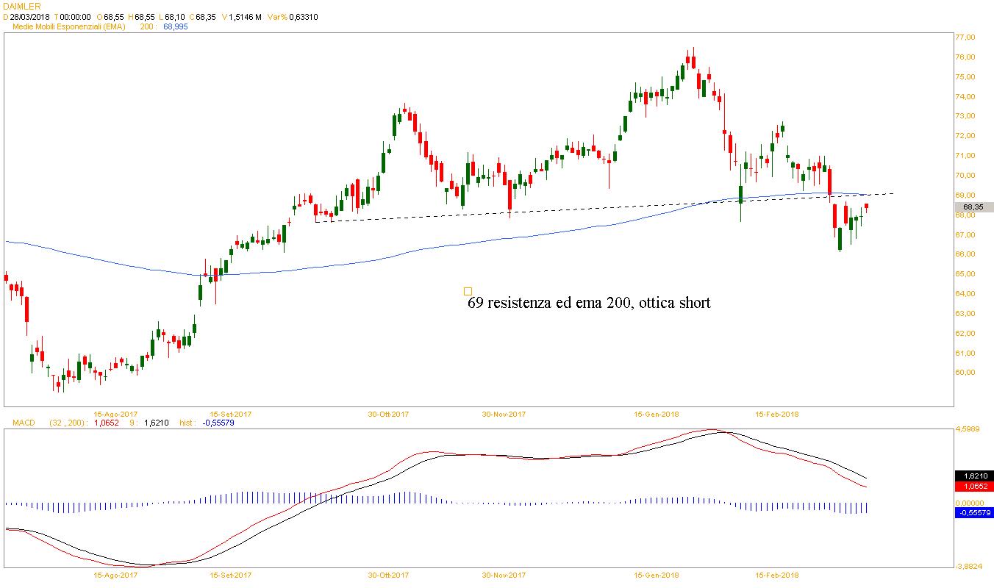This screenshot has width=994, height=588.
Task: Click the small square marker beside the annotation
Action: click(468, 291)
